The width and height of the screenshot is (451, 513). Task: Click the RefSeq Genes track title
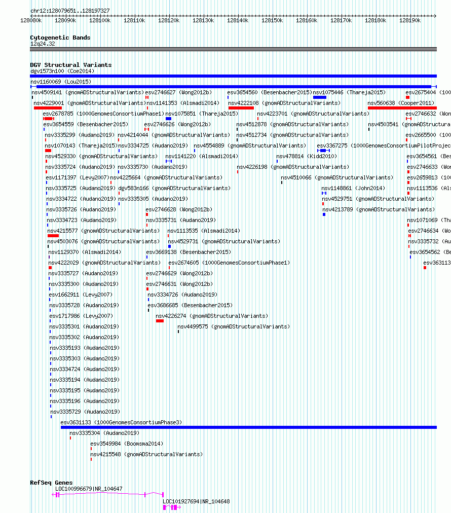pyautogui.click(x=51, y=483)
